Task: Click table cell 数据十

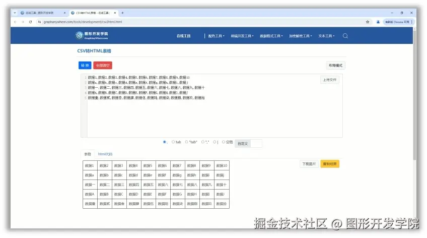Action: [222, 185]
